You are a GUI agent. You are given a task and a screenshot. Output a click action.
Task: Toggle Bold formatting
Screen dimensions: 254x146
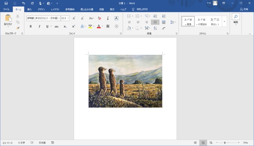[30, 26]
